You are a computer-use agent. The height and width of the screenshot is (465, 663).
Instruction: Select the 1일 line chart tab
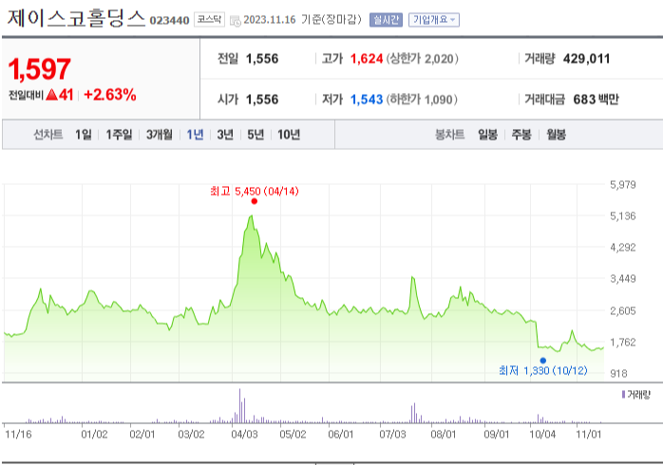[x=84, y=135]
